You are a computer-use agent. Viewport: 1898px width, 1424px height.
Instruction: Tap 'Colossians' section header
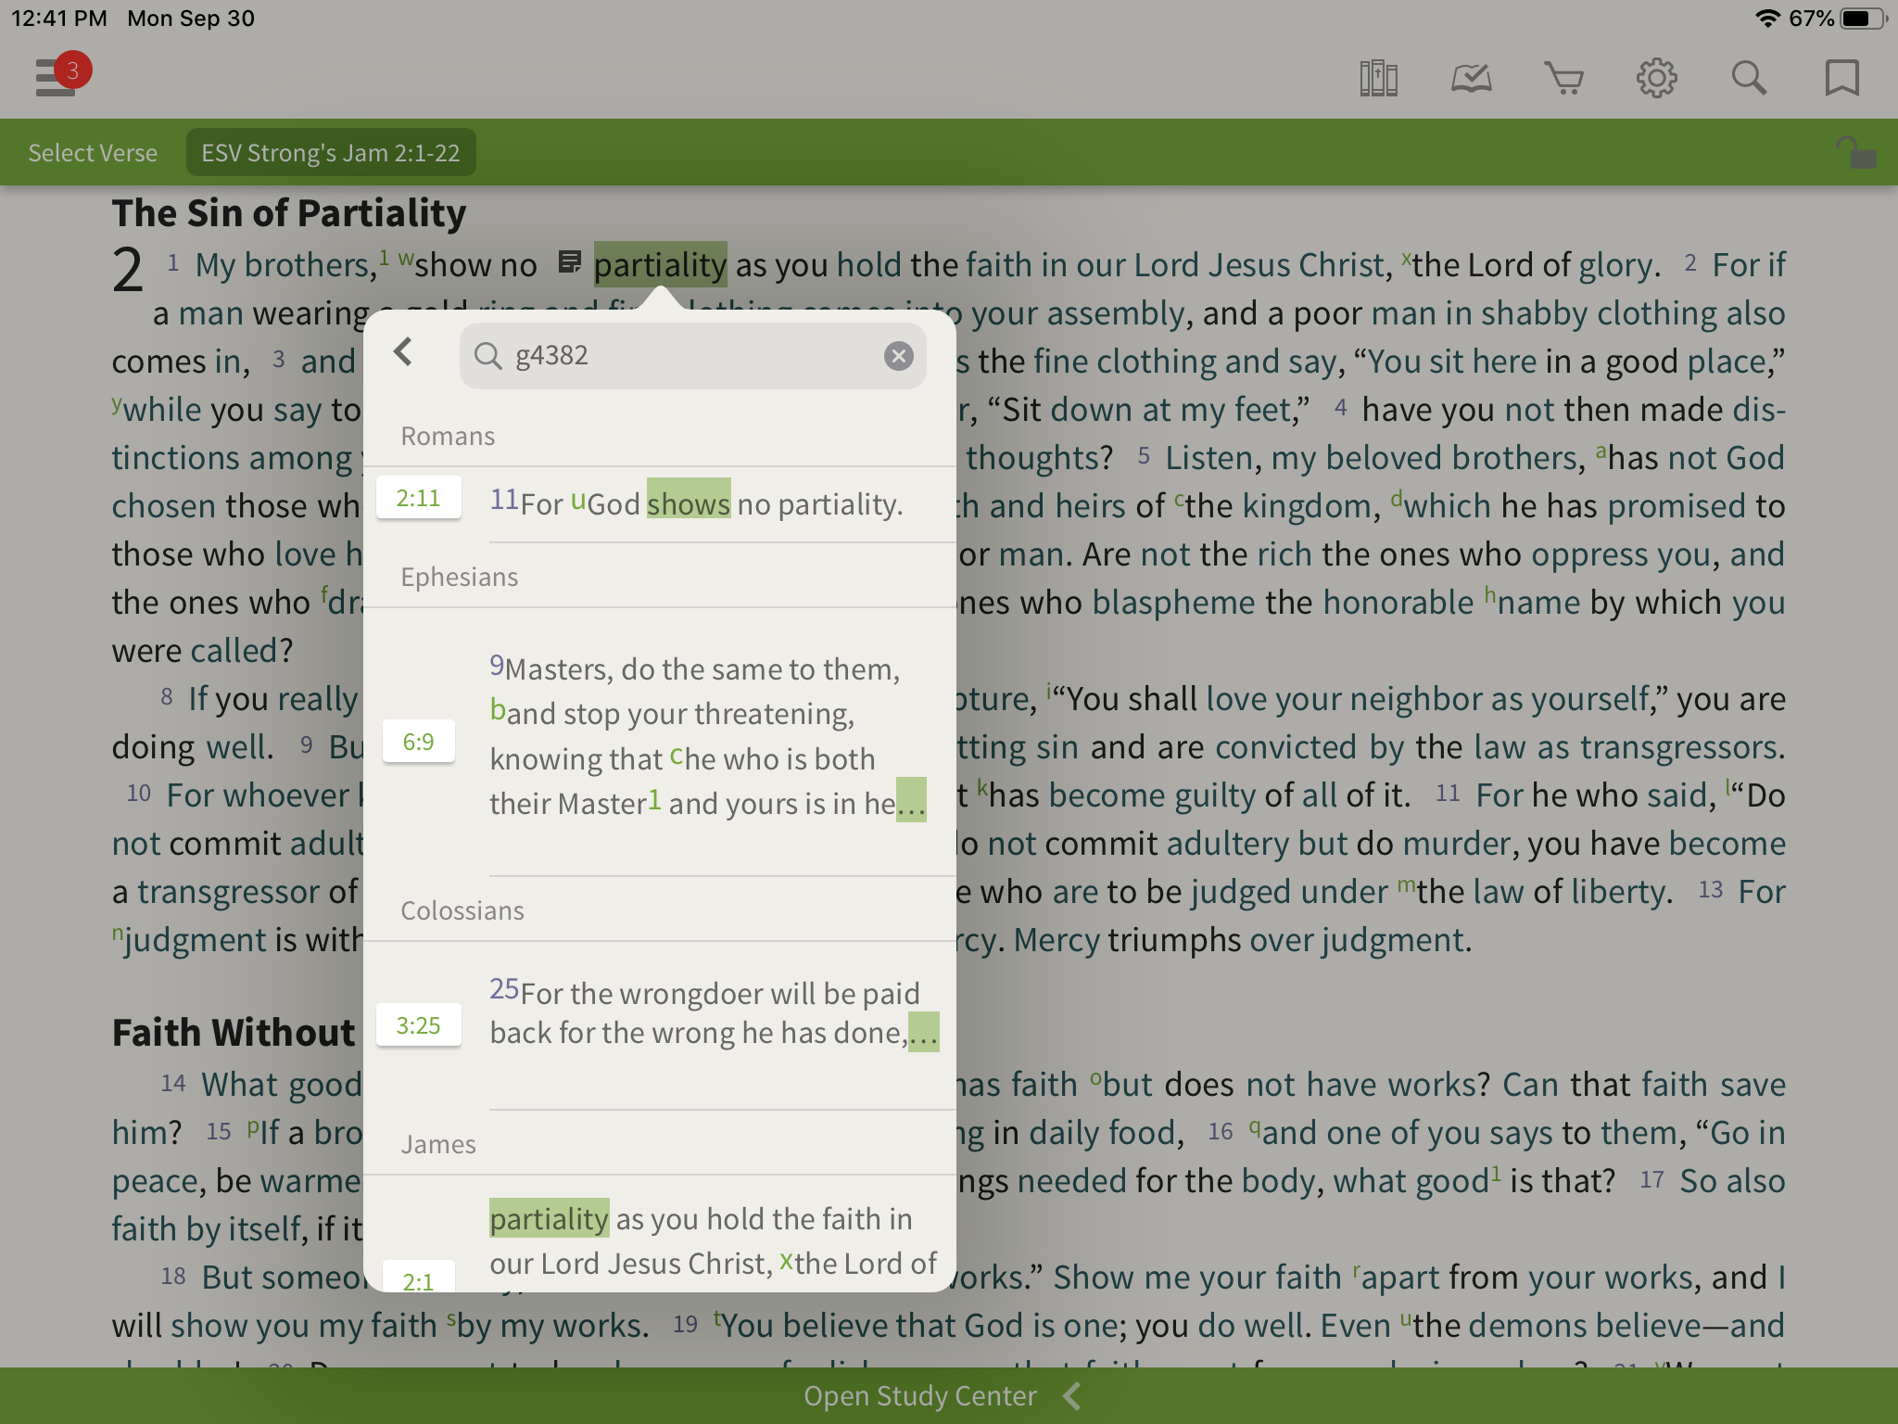(x=462, y=911)
